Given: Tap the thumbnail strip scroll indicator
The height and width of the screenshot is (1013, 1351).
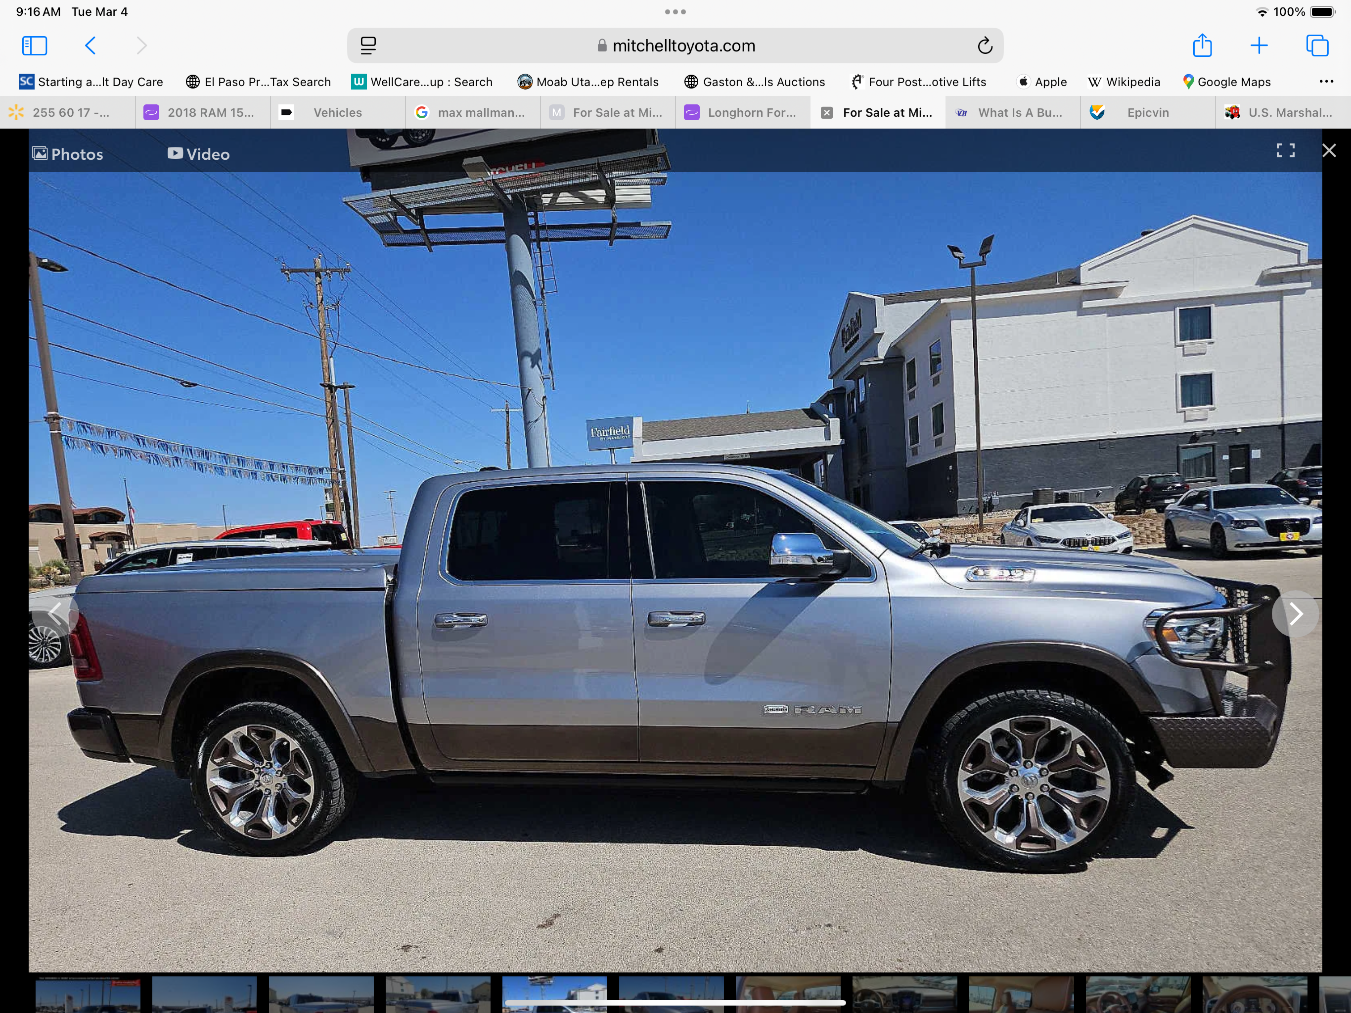Looking at the screenshot, I should [675, 1003].
